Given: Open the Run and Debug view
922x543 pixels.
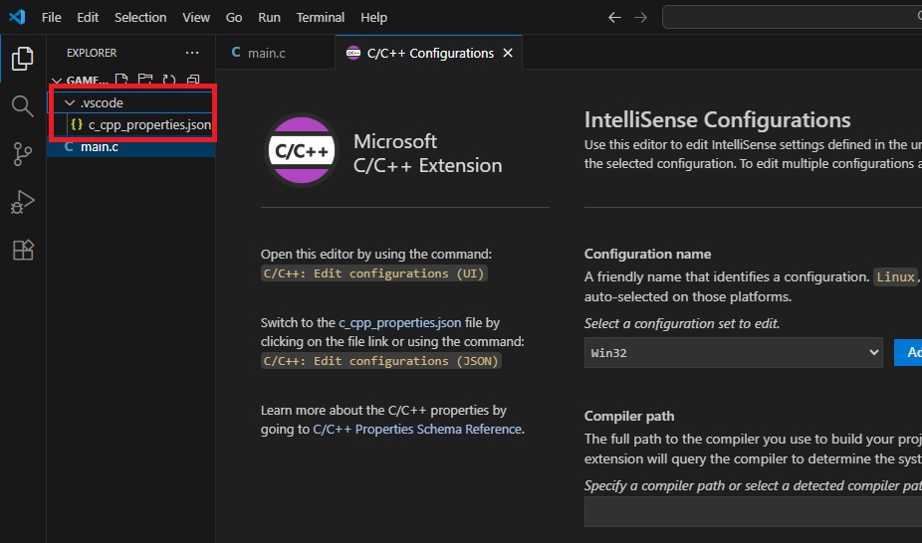Looking at the screenshot, I should click(x=22, y=202).
